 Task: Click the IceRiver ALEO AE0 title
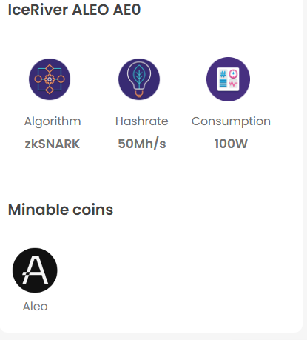coord(74,10)
